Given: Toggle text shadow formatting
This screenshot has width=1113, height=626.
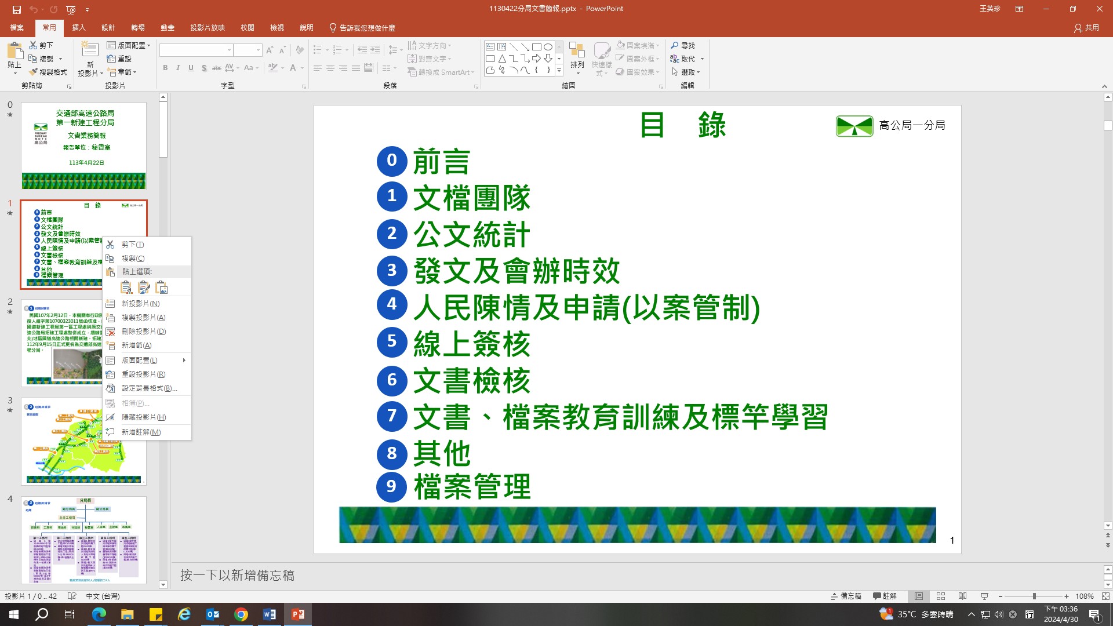Looking at the screenshot, I should pos(204,68).
